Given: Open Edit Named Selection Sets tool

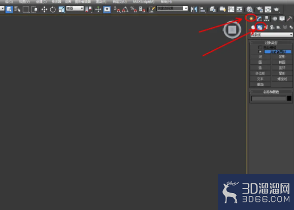Looking at the screenshot, I should coord(152,9).
